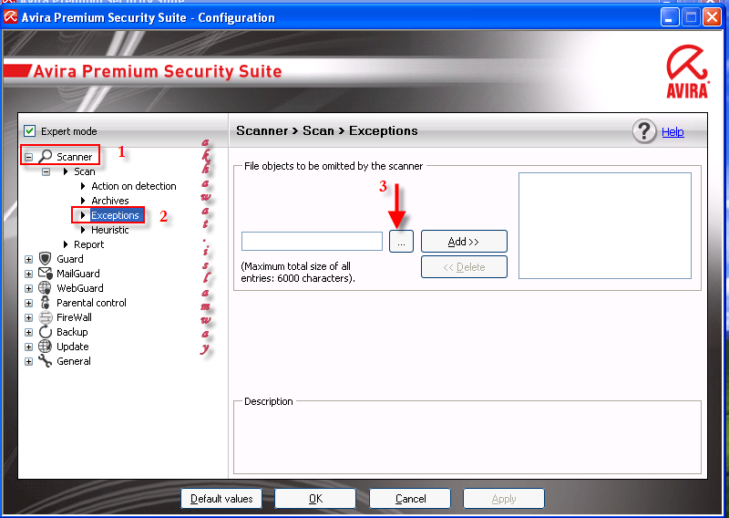Screen dimensions: 729x518
Task: Click the Avira icon in title bar
Action: click(x=10, y=17)
